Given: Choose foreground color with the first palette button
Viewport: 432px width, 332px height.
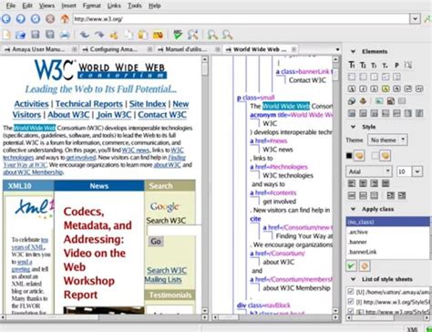Looking at the screenshot, I should [x=359, y=156].
